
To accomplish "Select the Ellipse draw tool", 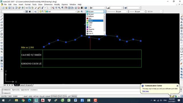I will click(2, 43).
